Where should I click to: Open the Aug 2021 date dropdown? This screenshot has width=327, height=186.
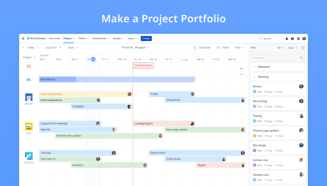coord(54,48)
